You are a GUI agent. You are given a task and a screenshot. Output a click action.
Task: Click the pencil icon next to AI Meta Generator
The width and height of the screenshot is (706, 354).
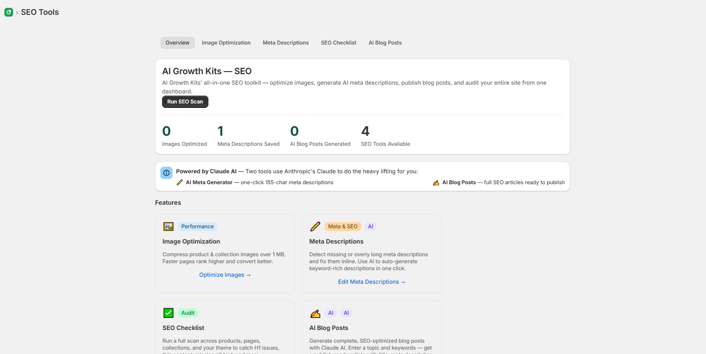(180, 182)
